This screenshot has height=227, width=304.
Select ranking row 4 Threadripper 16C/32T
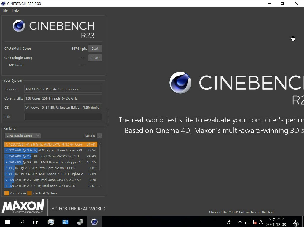pyautogui.click(x=51, y=162)
